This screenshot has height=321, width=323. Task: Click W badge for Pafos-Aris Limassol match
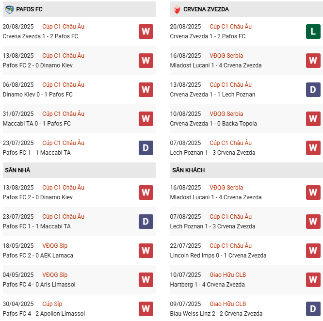145,280
